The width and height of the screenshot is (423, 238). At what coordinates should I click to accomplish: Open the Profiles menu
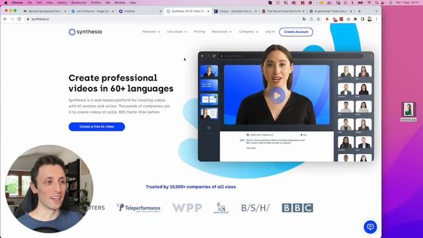95,3
